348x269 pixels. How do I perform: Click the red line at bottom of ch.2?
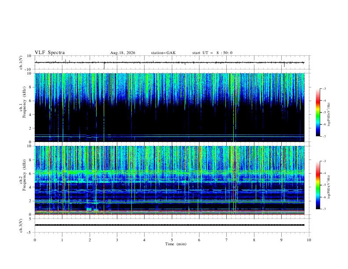pos(169,214)
